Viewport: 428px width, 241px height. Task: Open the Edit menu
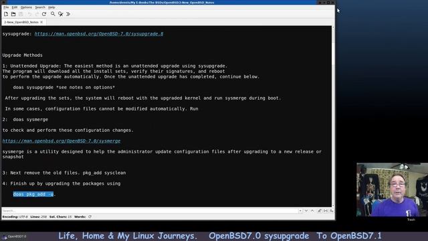15,7
